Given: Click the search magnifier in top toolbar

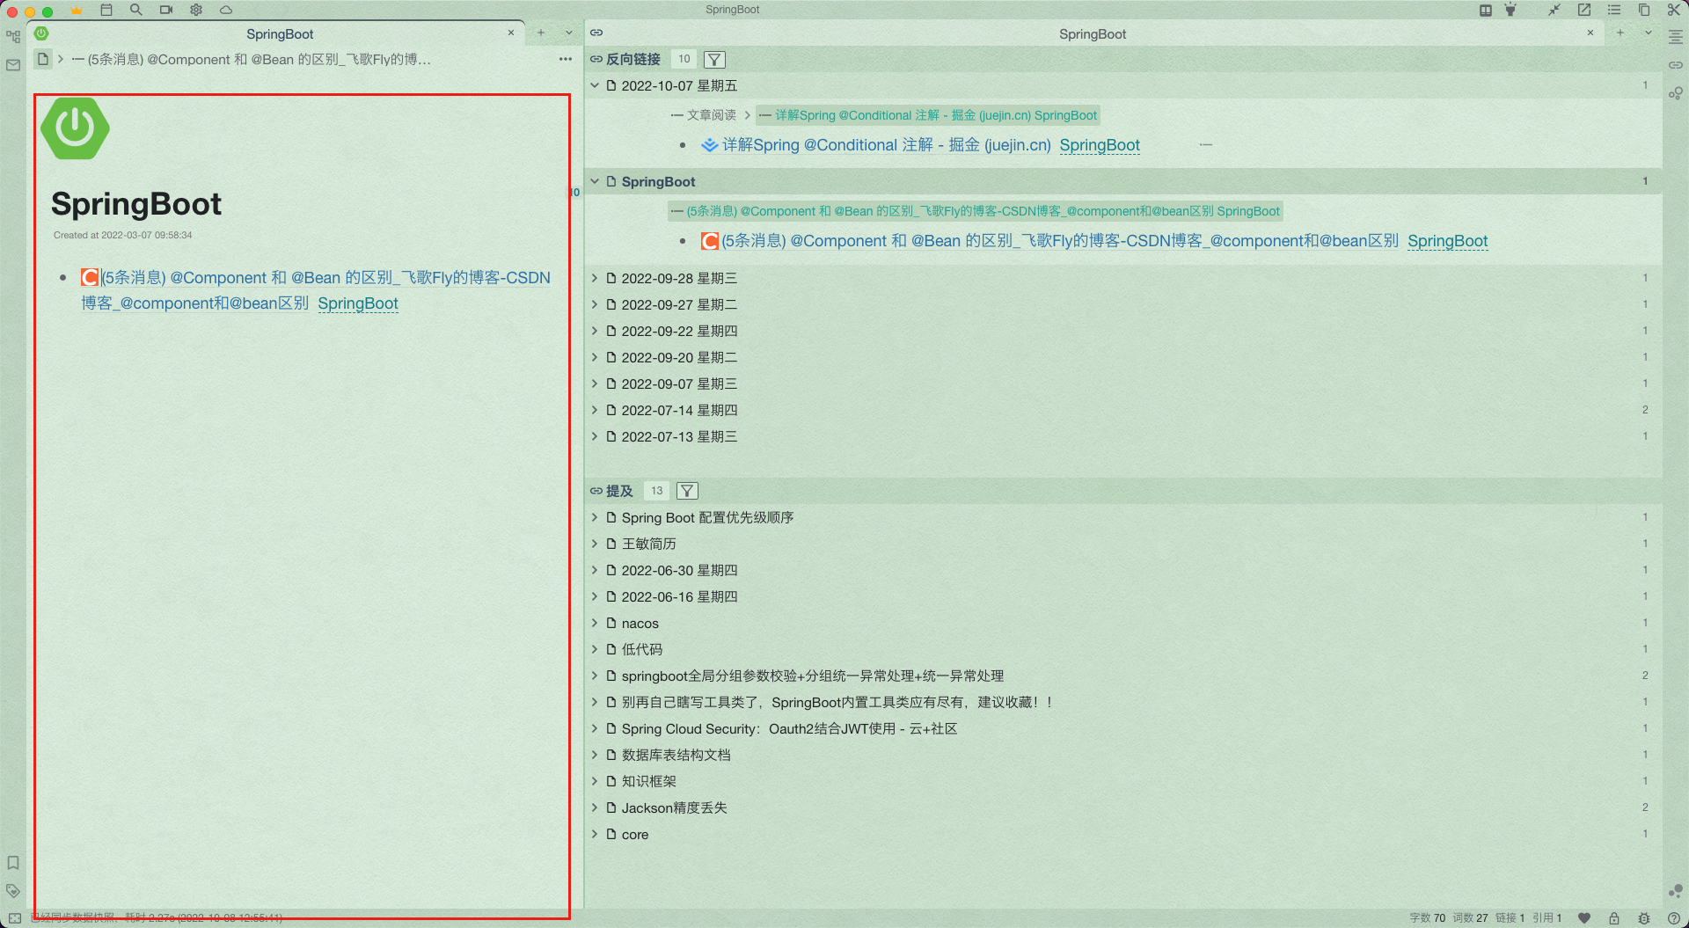Looking at the screenshot, I should (135, 10).
